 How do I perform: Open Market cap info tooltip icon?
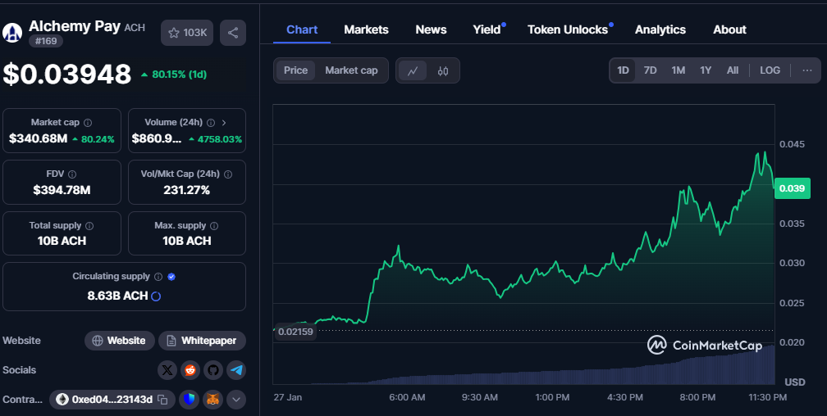[x=88, y=123]
